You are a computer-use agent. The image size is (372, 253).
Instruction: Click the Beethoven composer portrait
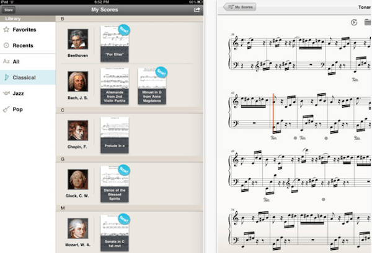[x=77, y=40]
